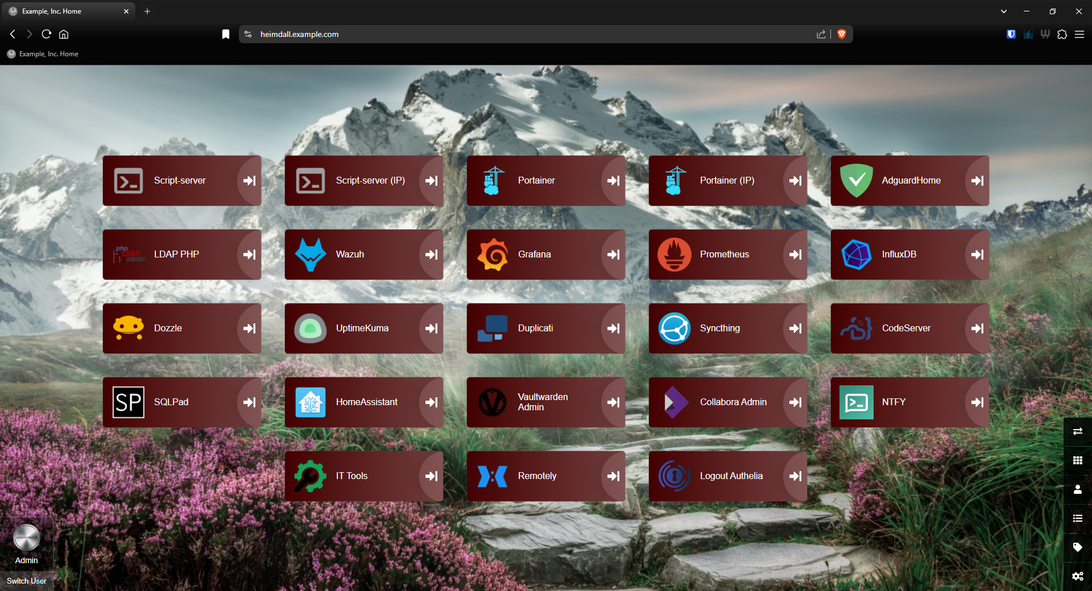Toggle the sidebar arrows switch icon
Image resolution: width=1092 pixels, height=591 pixels.
coord(1077,431)
